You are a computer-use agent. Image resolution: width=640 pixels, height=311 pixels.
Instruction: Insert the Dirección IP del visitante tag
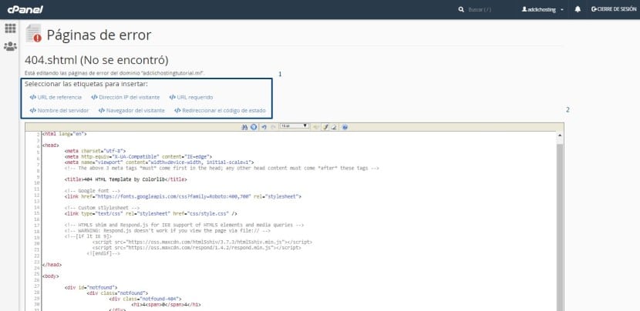click(x=126, y=98)
